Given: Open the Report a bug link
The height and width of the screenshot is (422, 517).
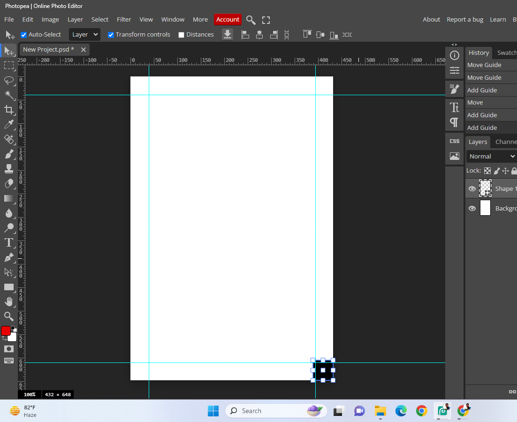Looking at the screenshot, I should tap(464, 19).
